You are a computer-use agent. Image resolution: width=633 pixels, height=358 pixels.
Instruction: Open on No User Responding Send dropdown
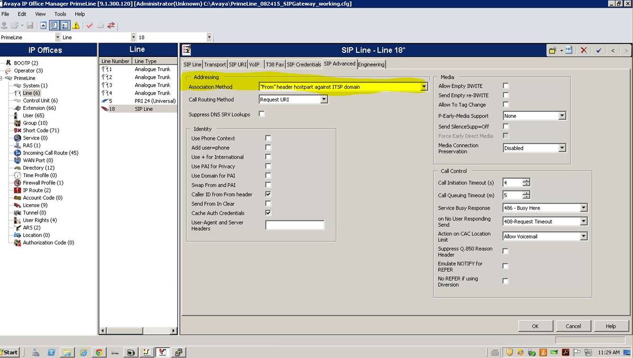click(584, 222)
